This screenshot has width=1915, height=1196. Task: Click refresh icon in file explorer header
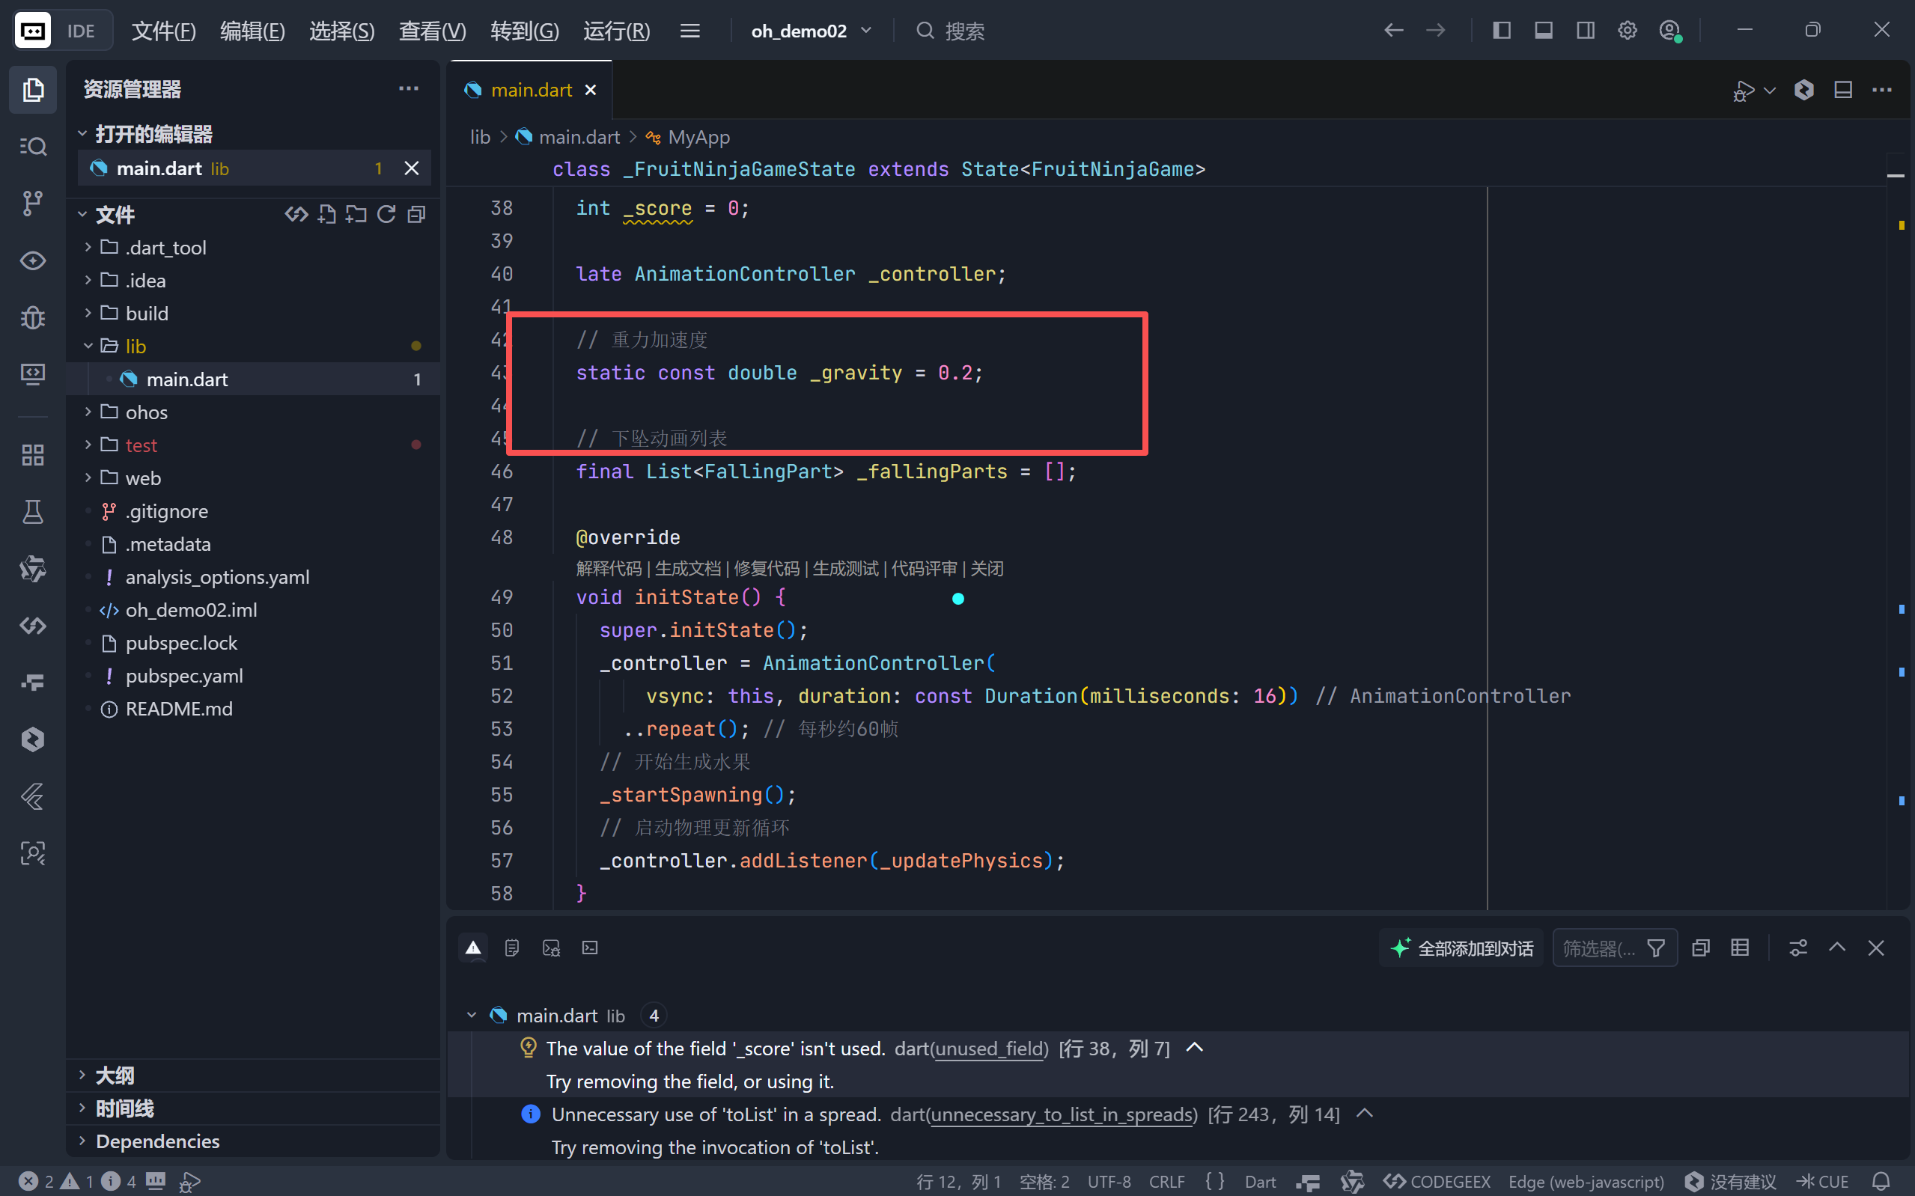386,214
